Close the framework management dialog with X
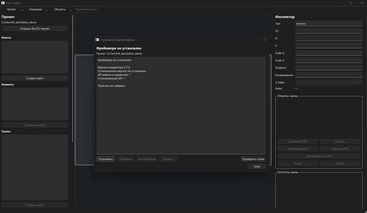This screenshot has height=213, width=367. tap(265, 40)
